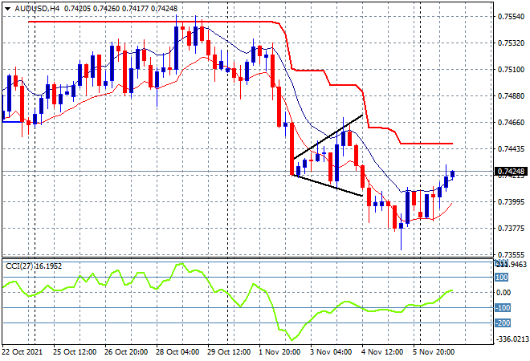Select the upper black trendline of the wedge
The height and width of the screenshot is (361, 530).
coord(328,136)
